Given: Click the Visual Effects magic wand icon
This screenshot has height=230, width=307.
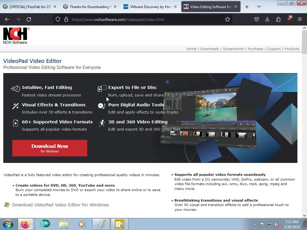Looking at the screenshot, I should click(x=16, y=106).
